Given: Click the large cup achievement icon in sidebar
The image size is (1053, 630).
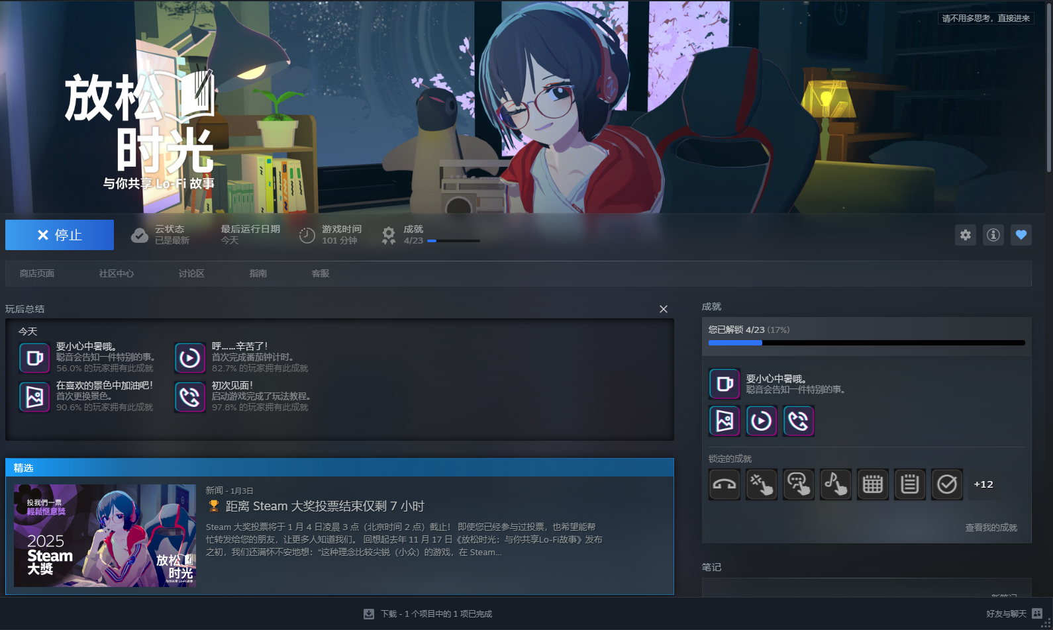Looking at the screenshot, I should [x=725, y=384].
